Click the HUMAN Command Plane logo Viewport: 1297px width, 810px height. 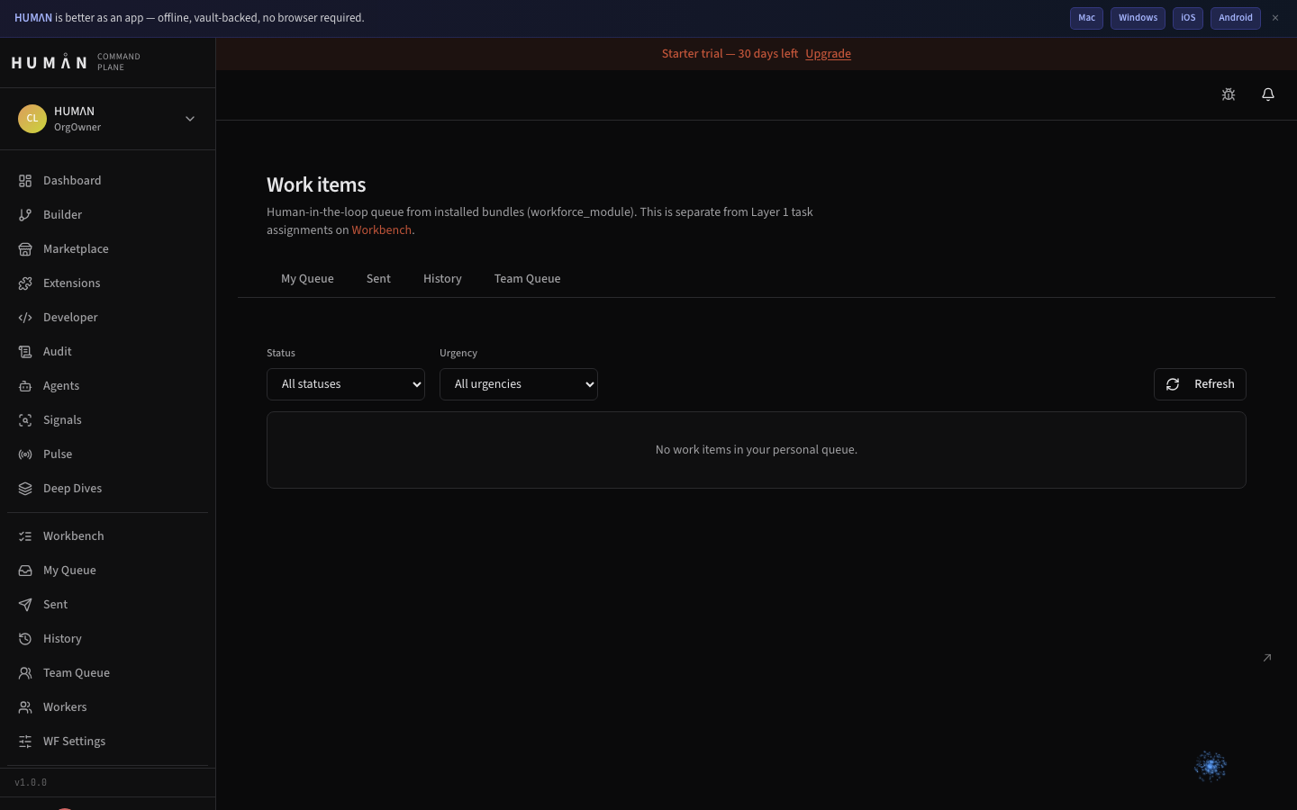76,62
